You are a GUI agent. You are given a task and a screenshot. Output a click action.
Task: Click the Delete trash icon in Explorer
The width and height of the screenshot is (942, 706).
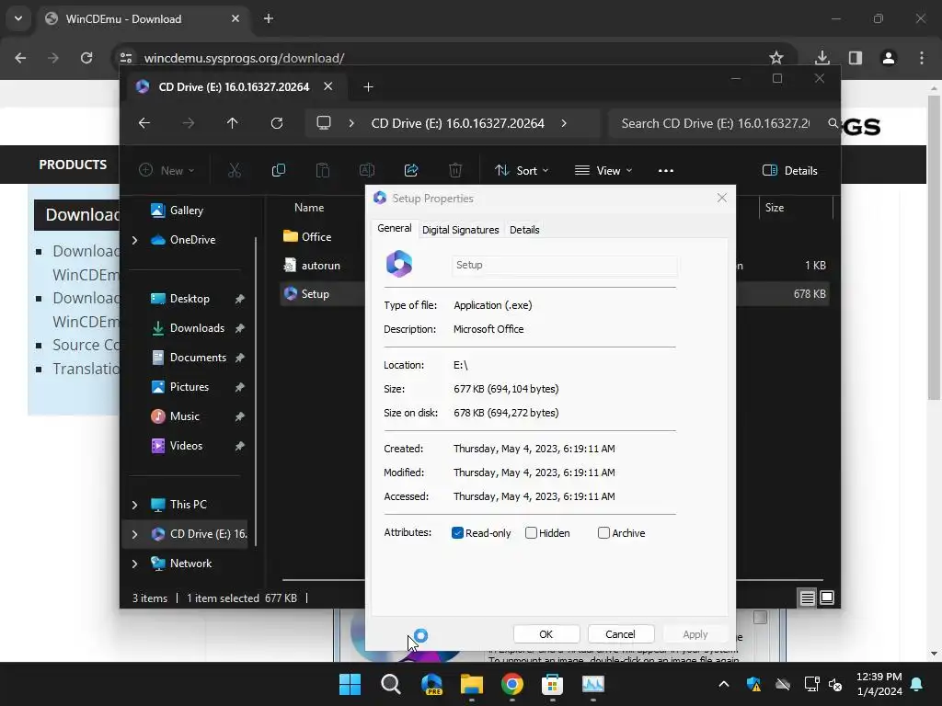(x=455, y=170)
